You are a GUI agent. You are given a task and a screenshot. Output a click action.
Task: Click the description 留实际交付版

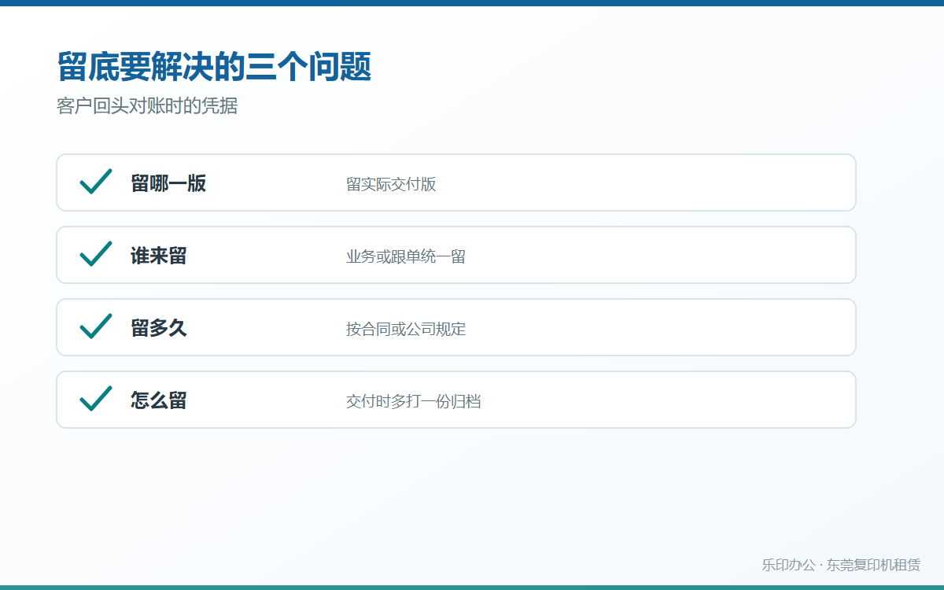[x=391, y=184]
